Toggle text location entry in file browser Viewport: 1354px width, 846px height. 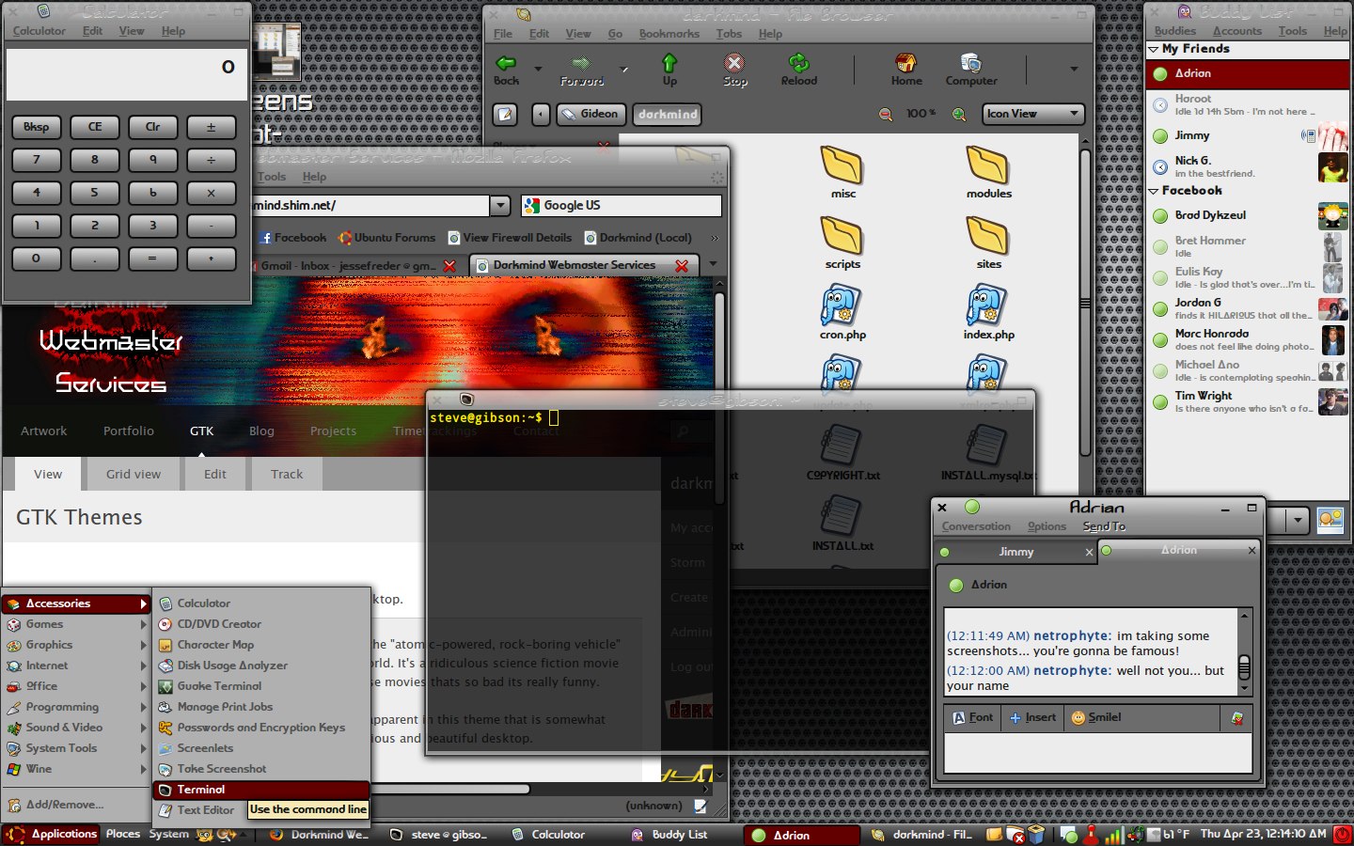506,114
